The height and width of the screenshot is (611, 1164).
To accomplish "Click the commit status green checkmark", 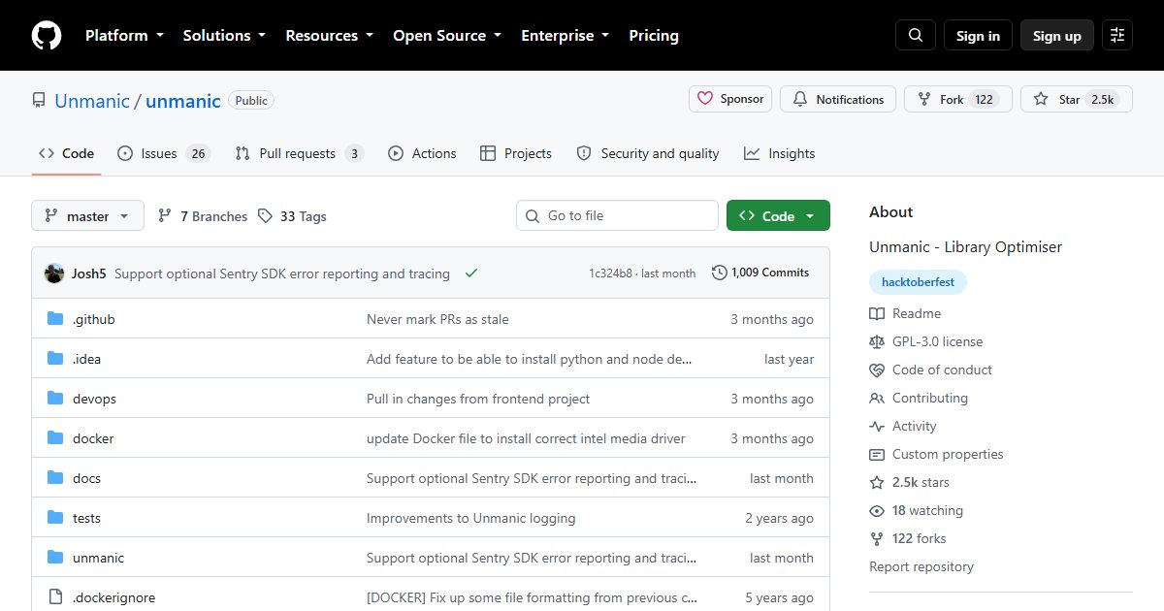I will pos(471,273).
